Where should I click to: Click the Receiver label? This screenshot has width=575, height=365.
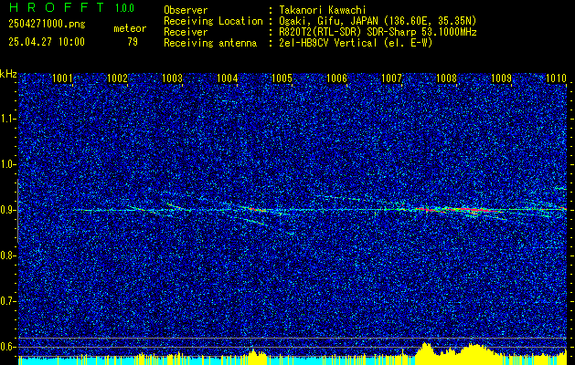click(x=186, y=32)
